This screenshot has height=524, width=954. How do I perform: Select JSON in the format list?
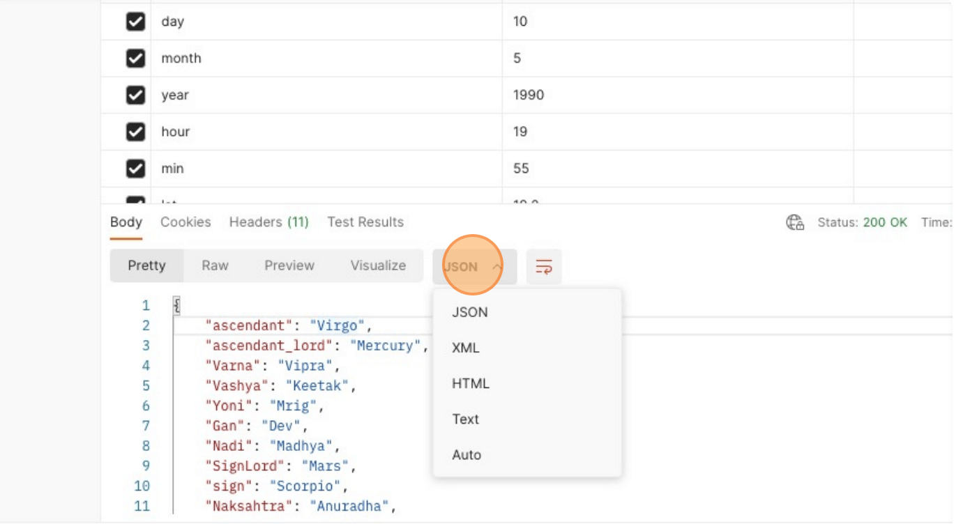pyautogui.click(x=469, y=312)
